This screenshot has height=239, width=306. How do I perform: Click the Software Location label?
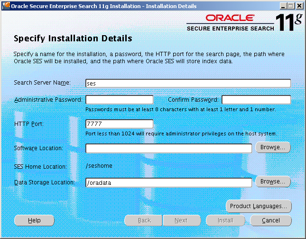click(x=38, y=148)
